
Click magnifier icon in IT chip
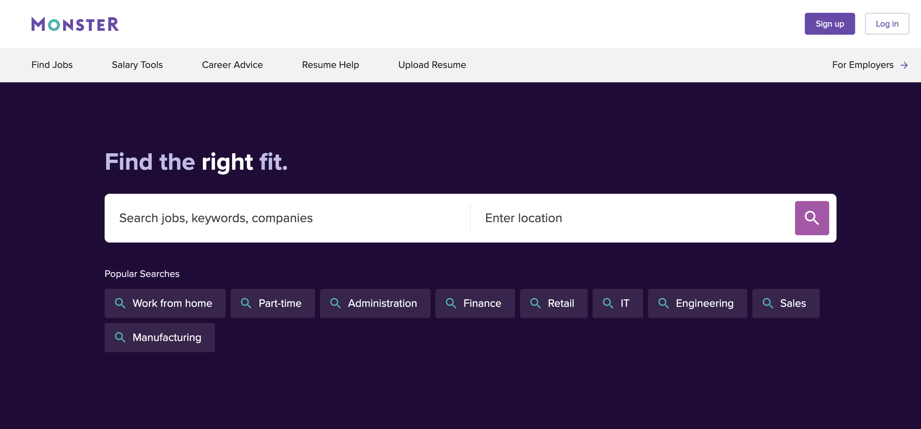point(608,303)
